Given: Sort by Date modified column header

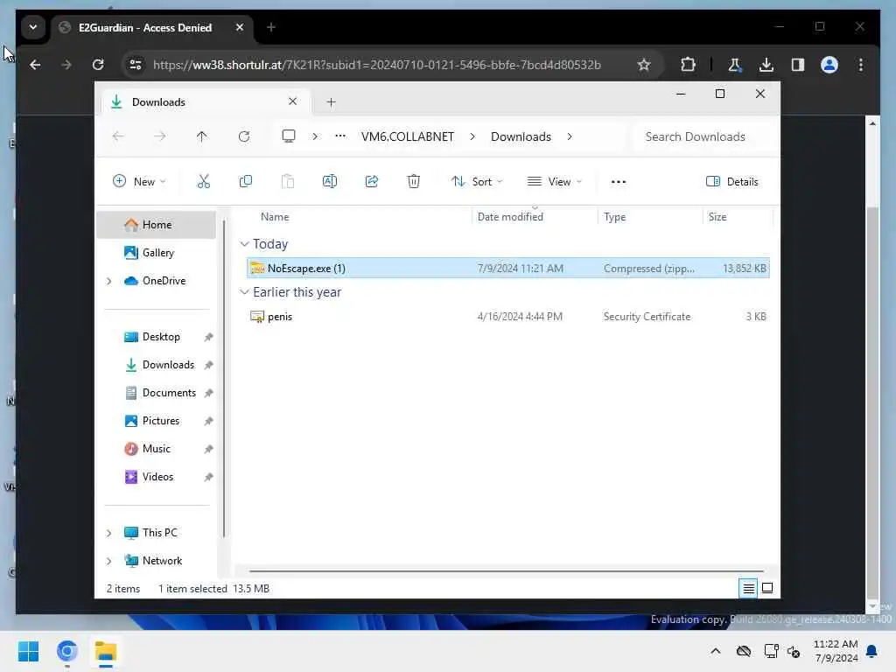Looking at the screenshot, I should 510,217.
